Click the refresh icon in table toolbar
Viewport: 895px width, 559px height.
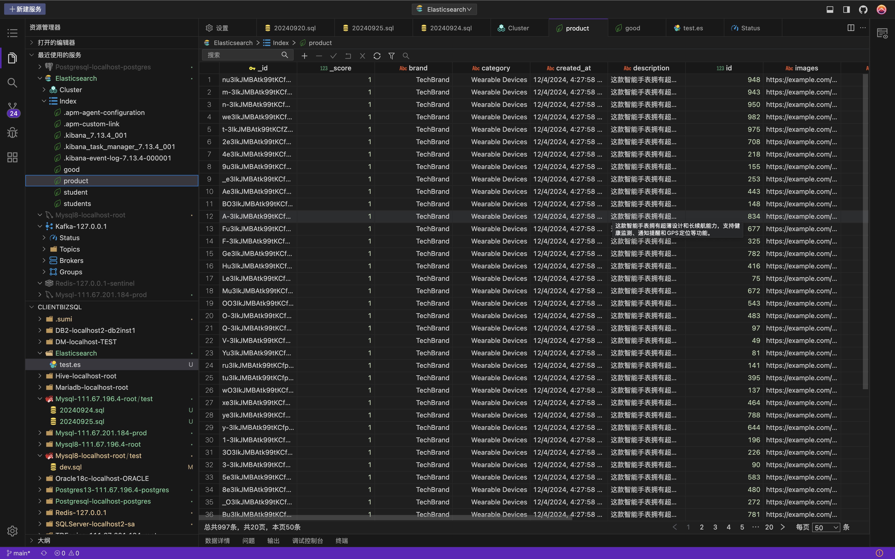point(377,56)
